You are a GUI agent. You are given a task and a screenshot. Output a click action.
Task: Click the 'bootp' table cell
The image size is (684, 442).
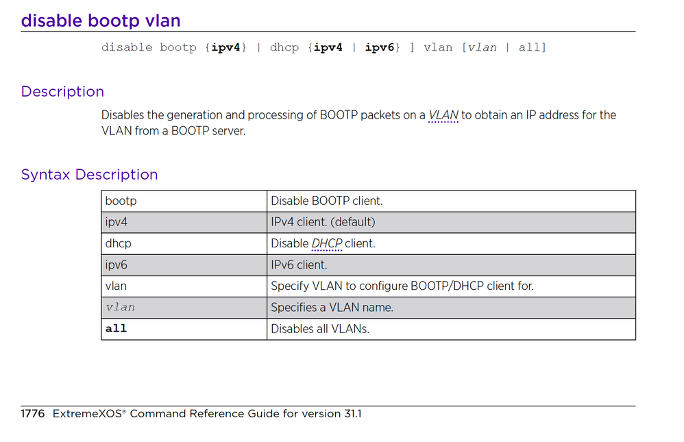184,201
